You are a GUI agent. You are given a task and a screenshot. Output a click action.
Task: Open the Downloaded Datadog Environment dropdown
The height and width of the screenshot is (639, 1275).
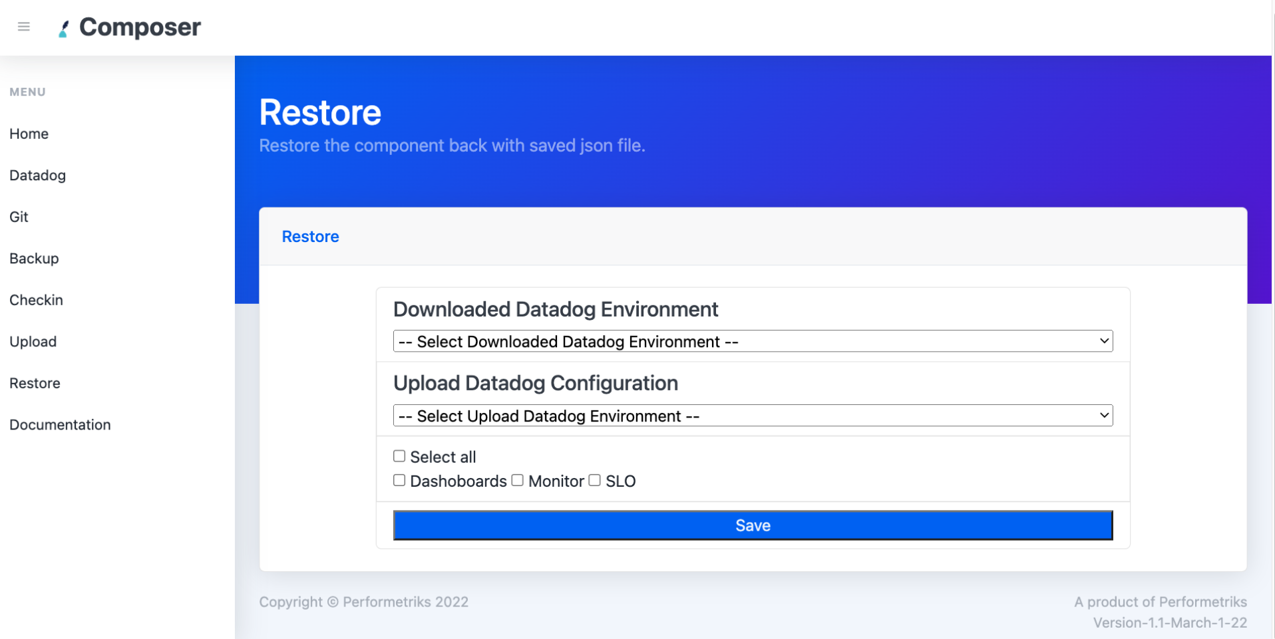point(752,340)
